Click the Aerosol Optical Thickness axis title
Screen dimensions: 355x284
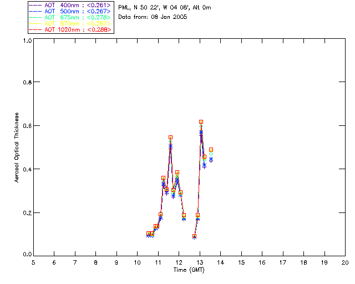[17, 148]
